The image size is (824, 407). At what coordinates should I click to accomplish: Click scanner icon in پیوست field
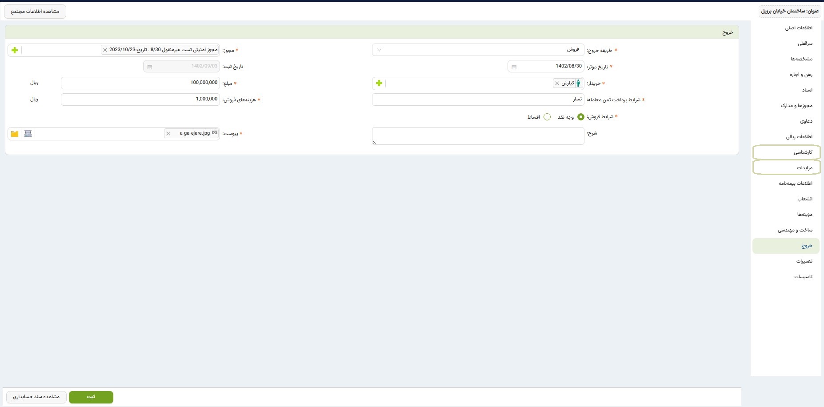28,134
